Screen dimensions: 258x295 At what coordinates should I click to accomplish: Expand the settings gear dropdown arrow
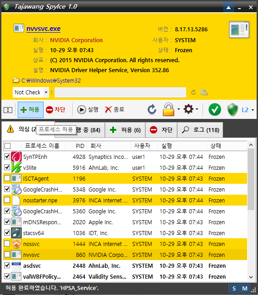(x=197, y=109)
